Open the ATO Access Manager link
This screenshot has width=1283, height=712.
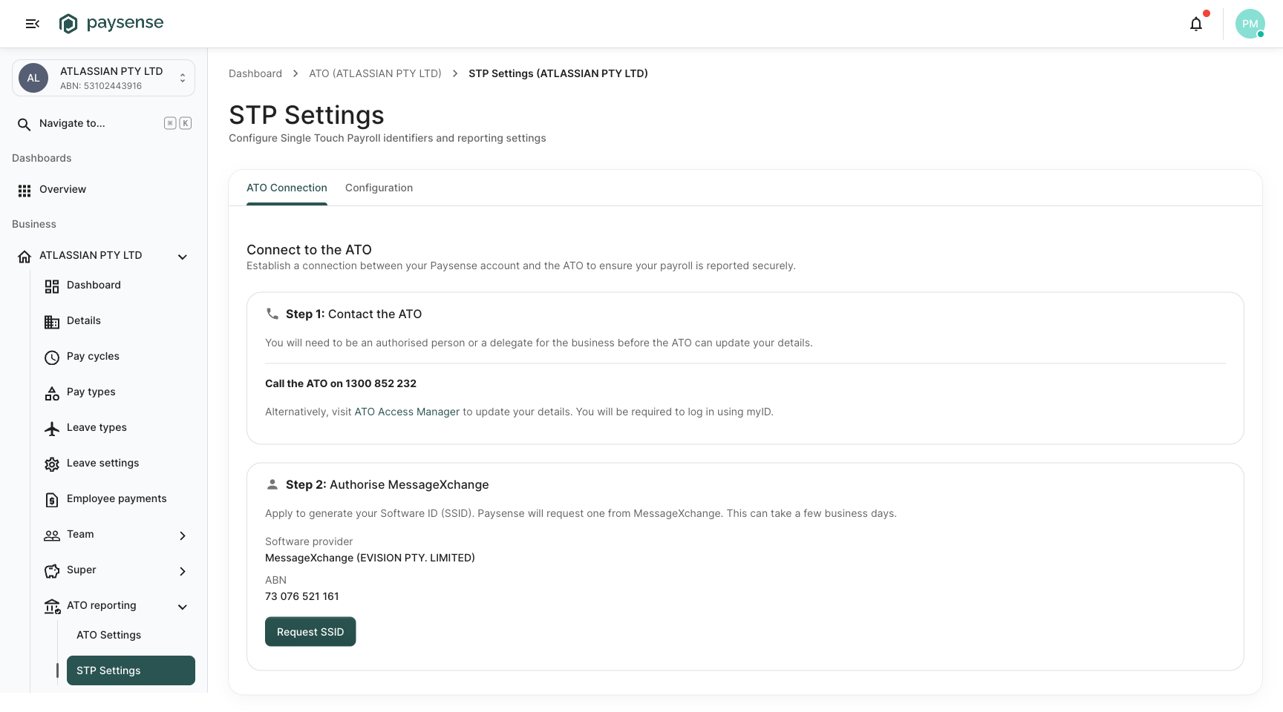click(x=407, y=412)
